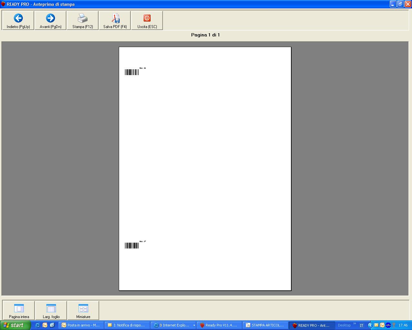Exit preview via Uscita (ESC) button
This screenshot has height=330, width=412.
tap(147, 21)
